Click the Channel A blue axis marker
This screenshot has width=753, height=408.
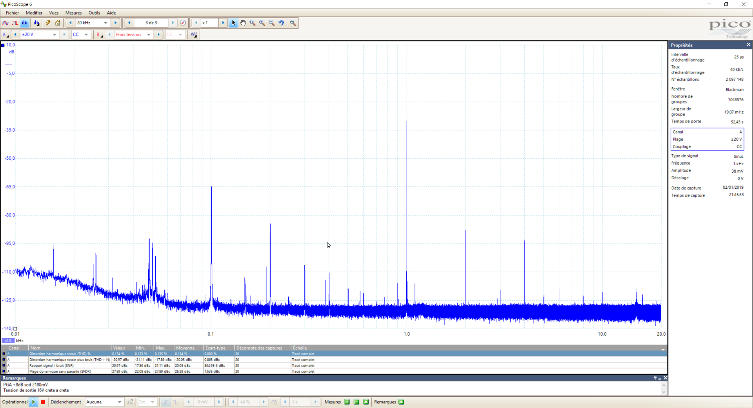pyautogui.click(x=3, y=45)
